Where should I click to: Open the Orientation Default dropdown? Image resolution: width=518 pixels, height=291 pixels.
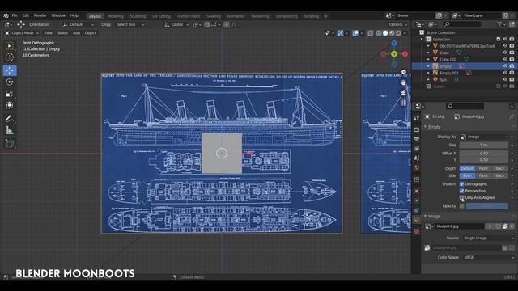(x=79, y=25)
